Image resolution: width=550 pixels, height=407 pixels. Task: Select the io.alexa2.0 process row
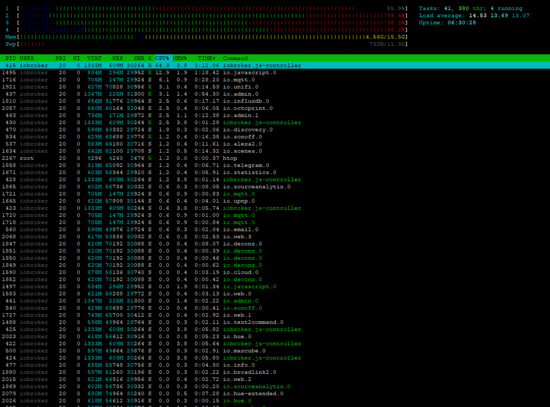(275, 144)
